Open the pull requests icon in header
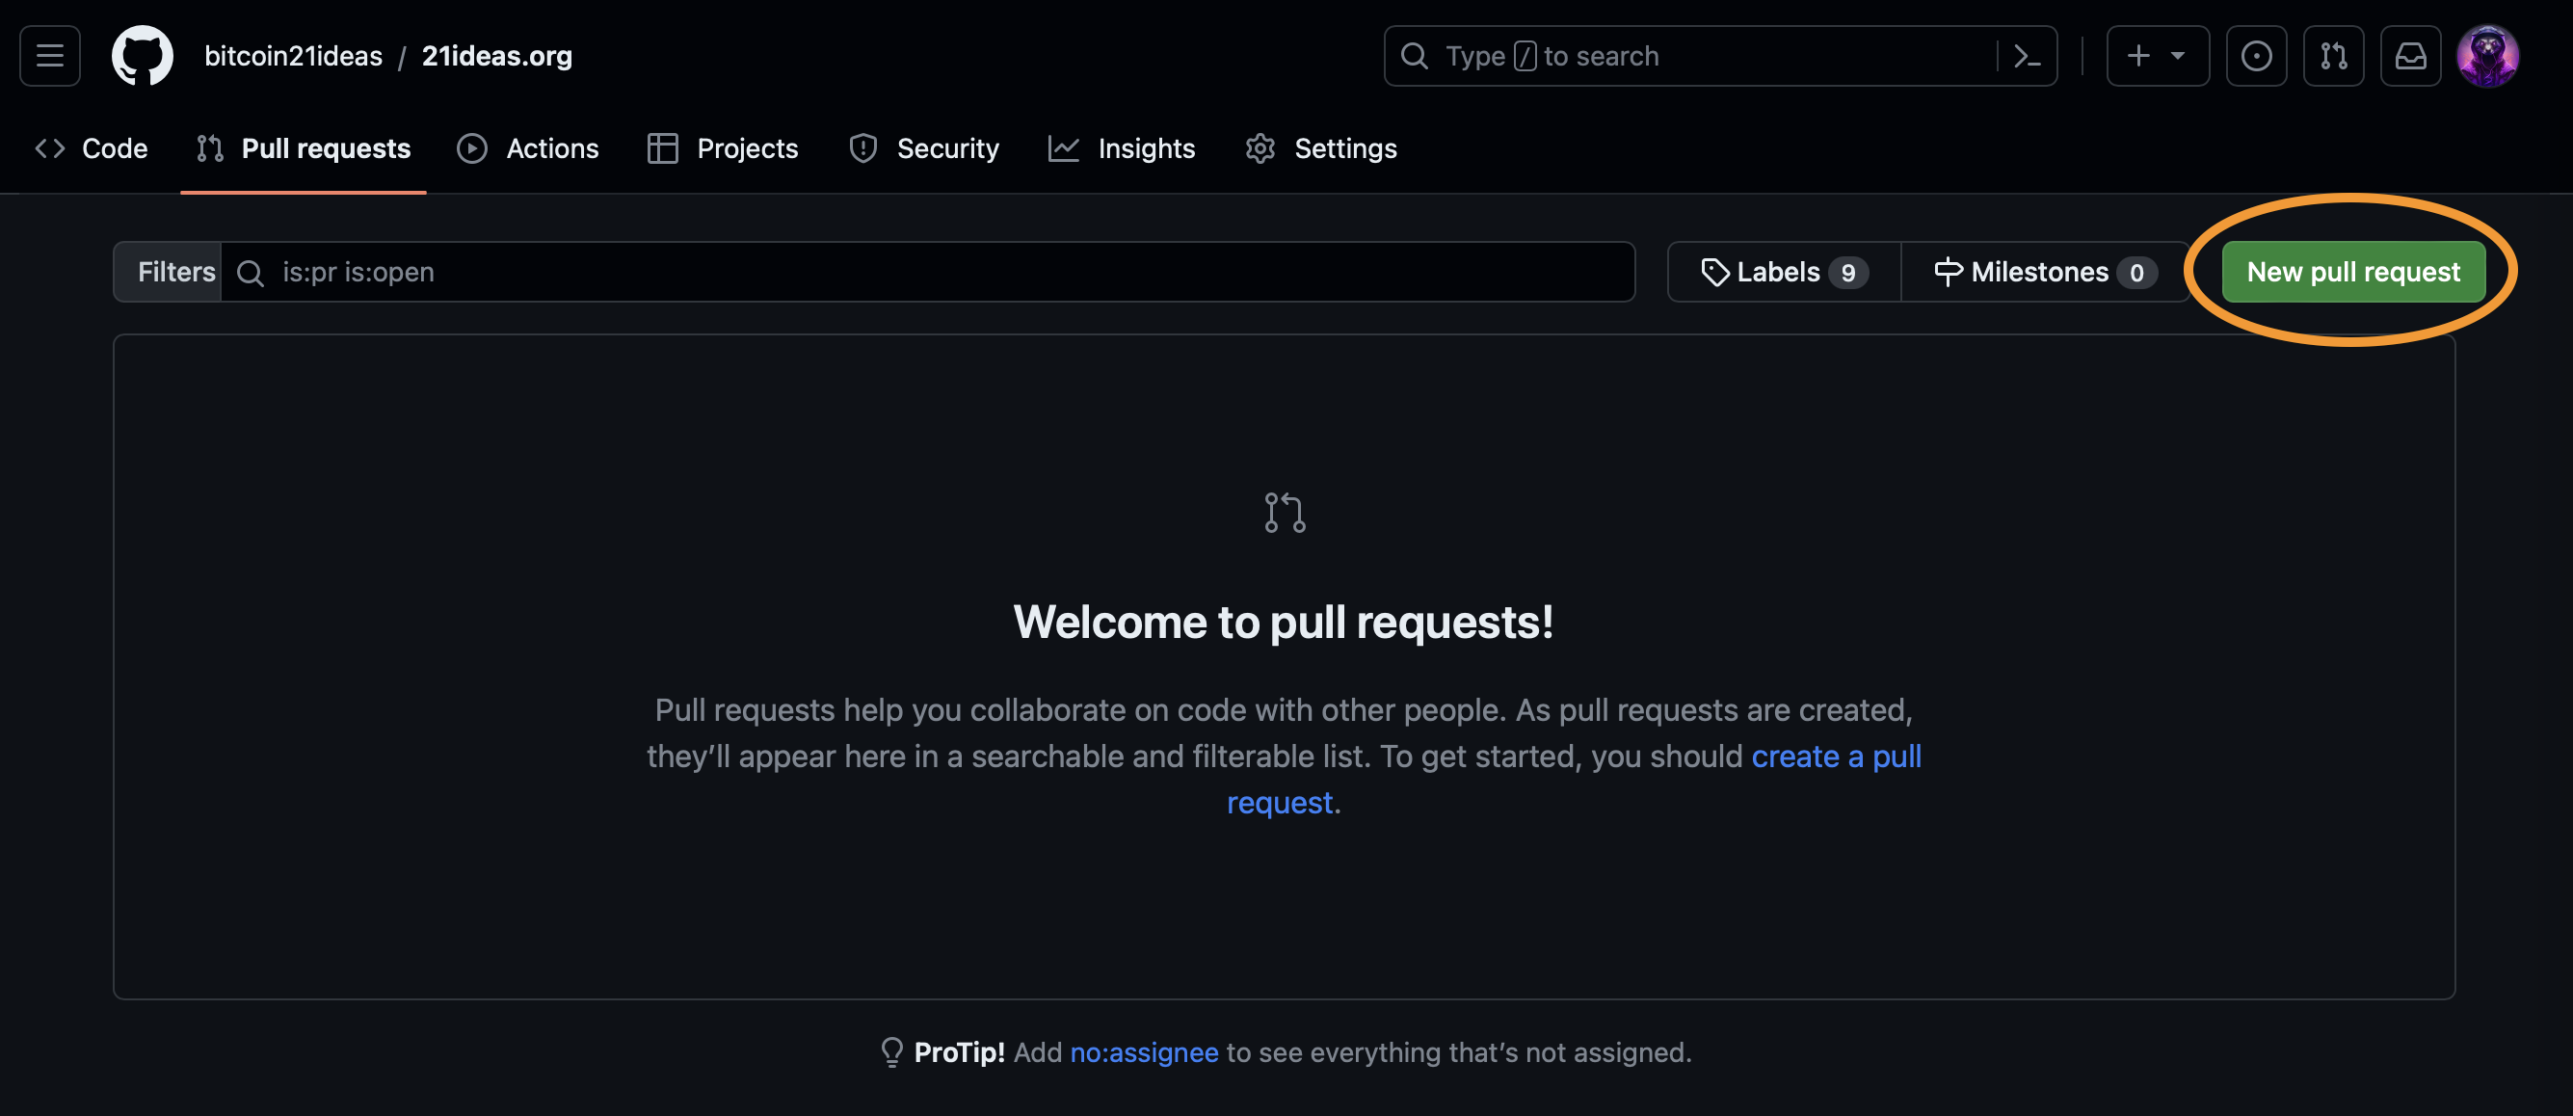This screenshot has height=1116, width=2573. pos(2333,56)
